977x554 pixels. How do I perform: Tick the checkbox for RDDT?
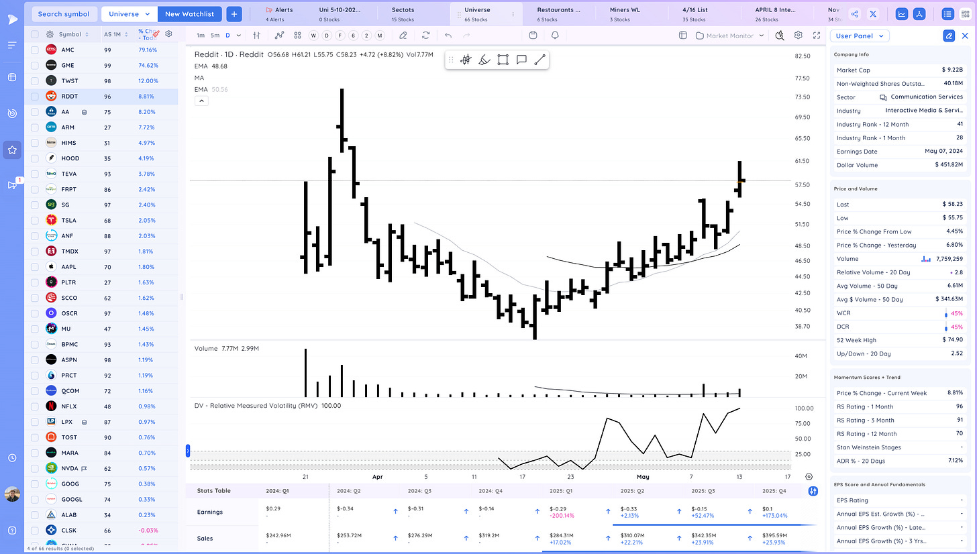point(34,96)
